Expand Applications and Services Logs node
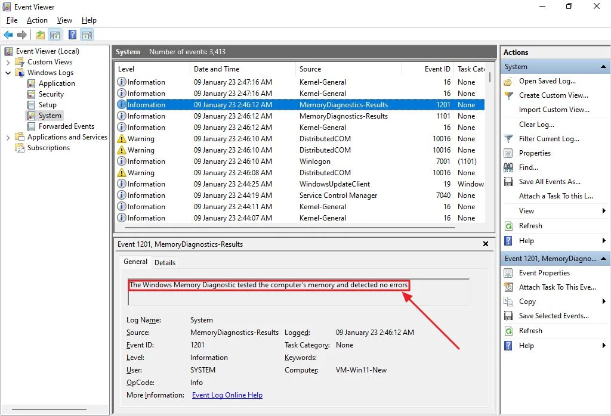The height and width of the screenshot is (416, 611). pyautogui.click(x=8, y=137)
